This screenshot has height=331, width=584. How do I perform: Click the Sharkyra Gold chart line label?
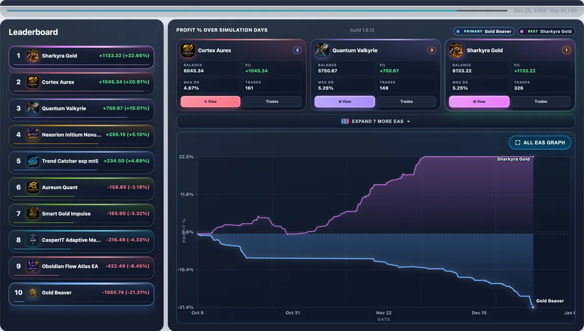(513, 159)
